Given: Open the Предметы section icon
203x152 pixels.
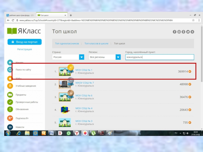Looking at the screenshot, I should (x=10, y=95).
